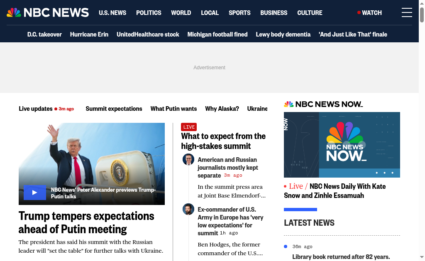Click the NBC News peacock logo
This screenshot has height=261, width=425.
coord(48,12)
